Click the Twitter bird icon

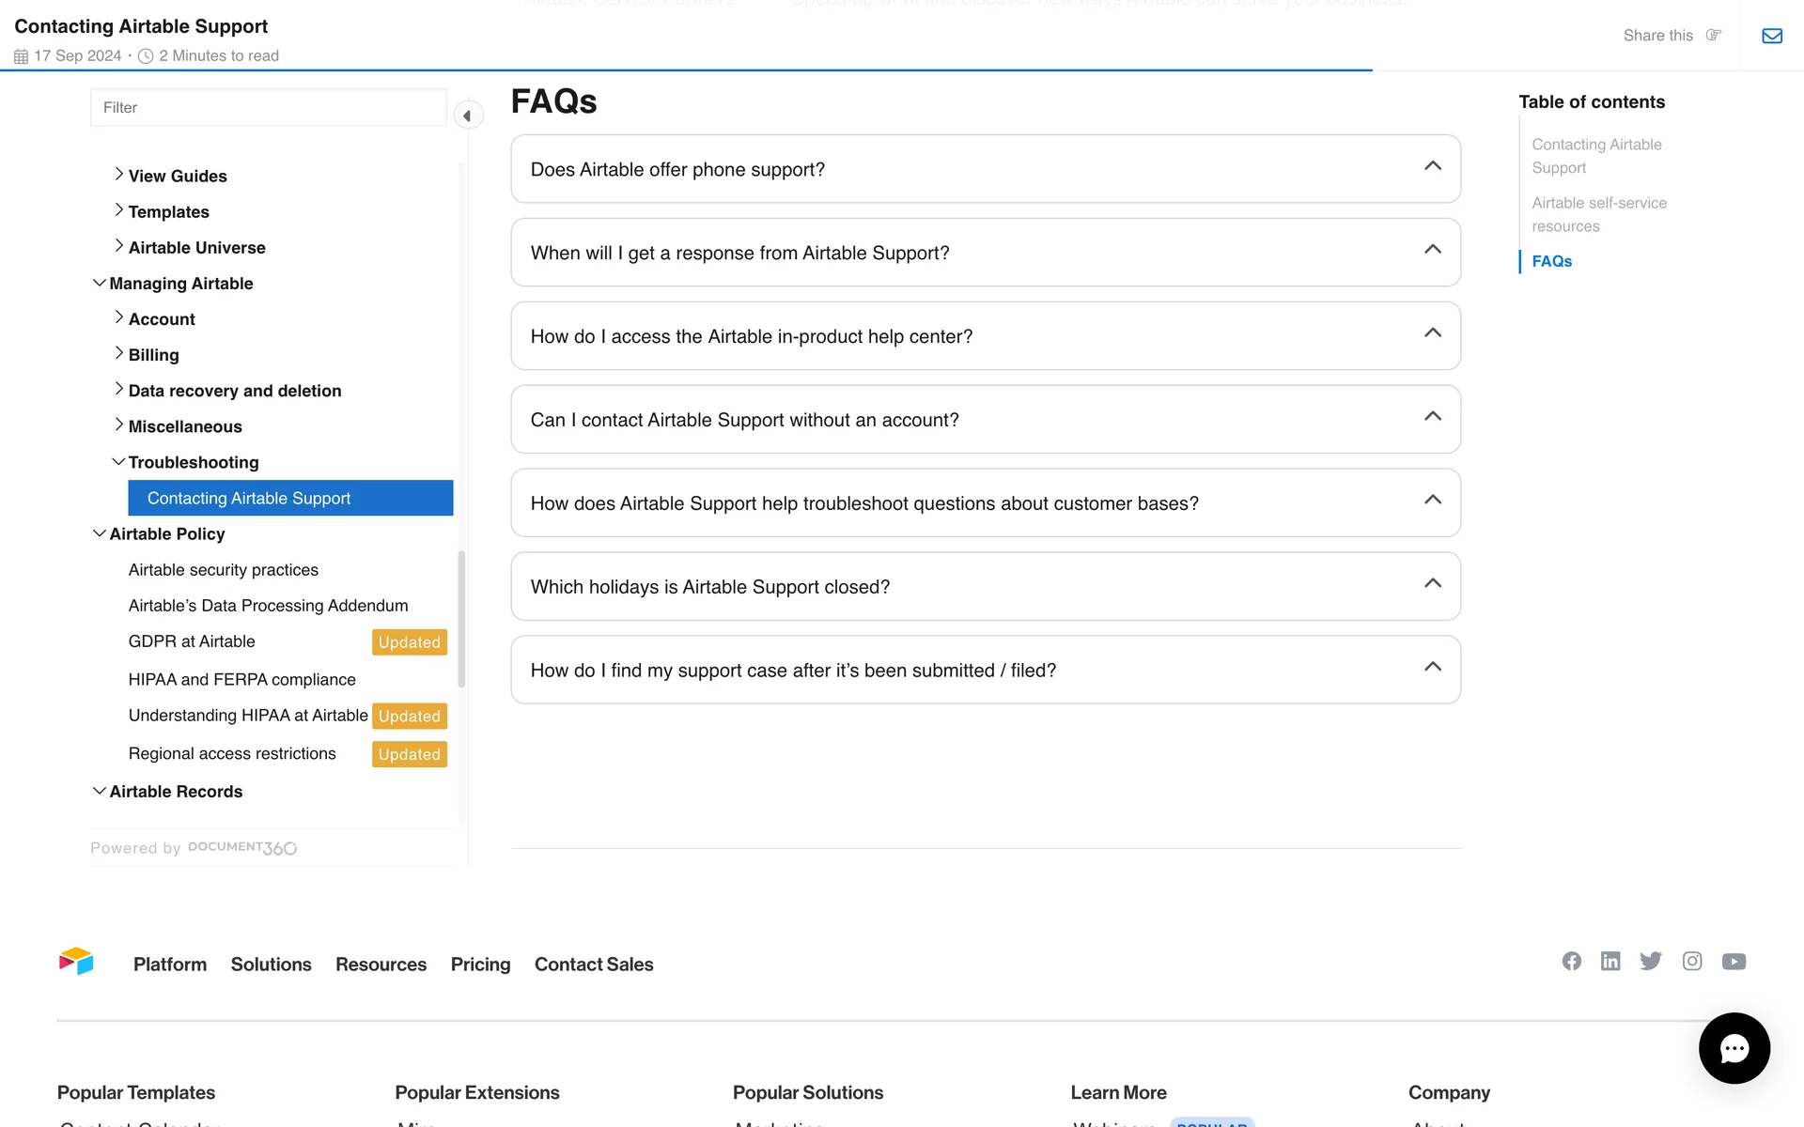click(x=1650, y=961)
